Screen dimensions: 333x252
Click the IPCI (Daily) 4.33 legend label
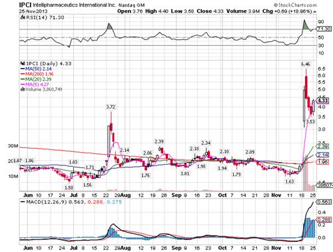click(49, 63)
